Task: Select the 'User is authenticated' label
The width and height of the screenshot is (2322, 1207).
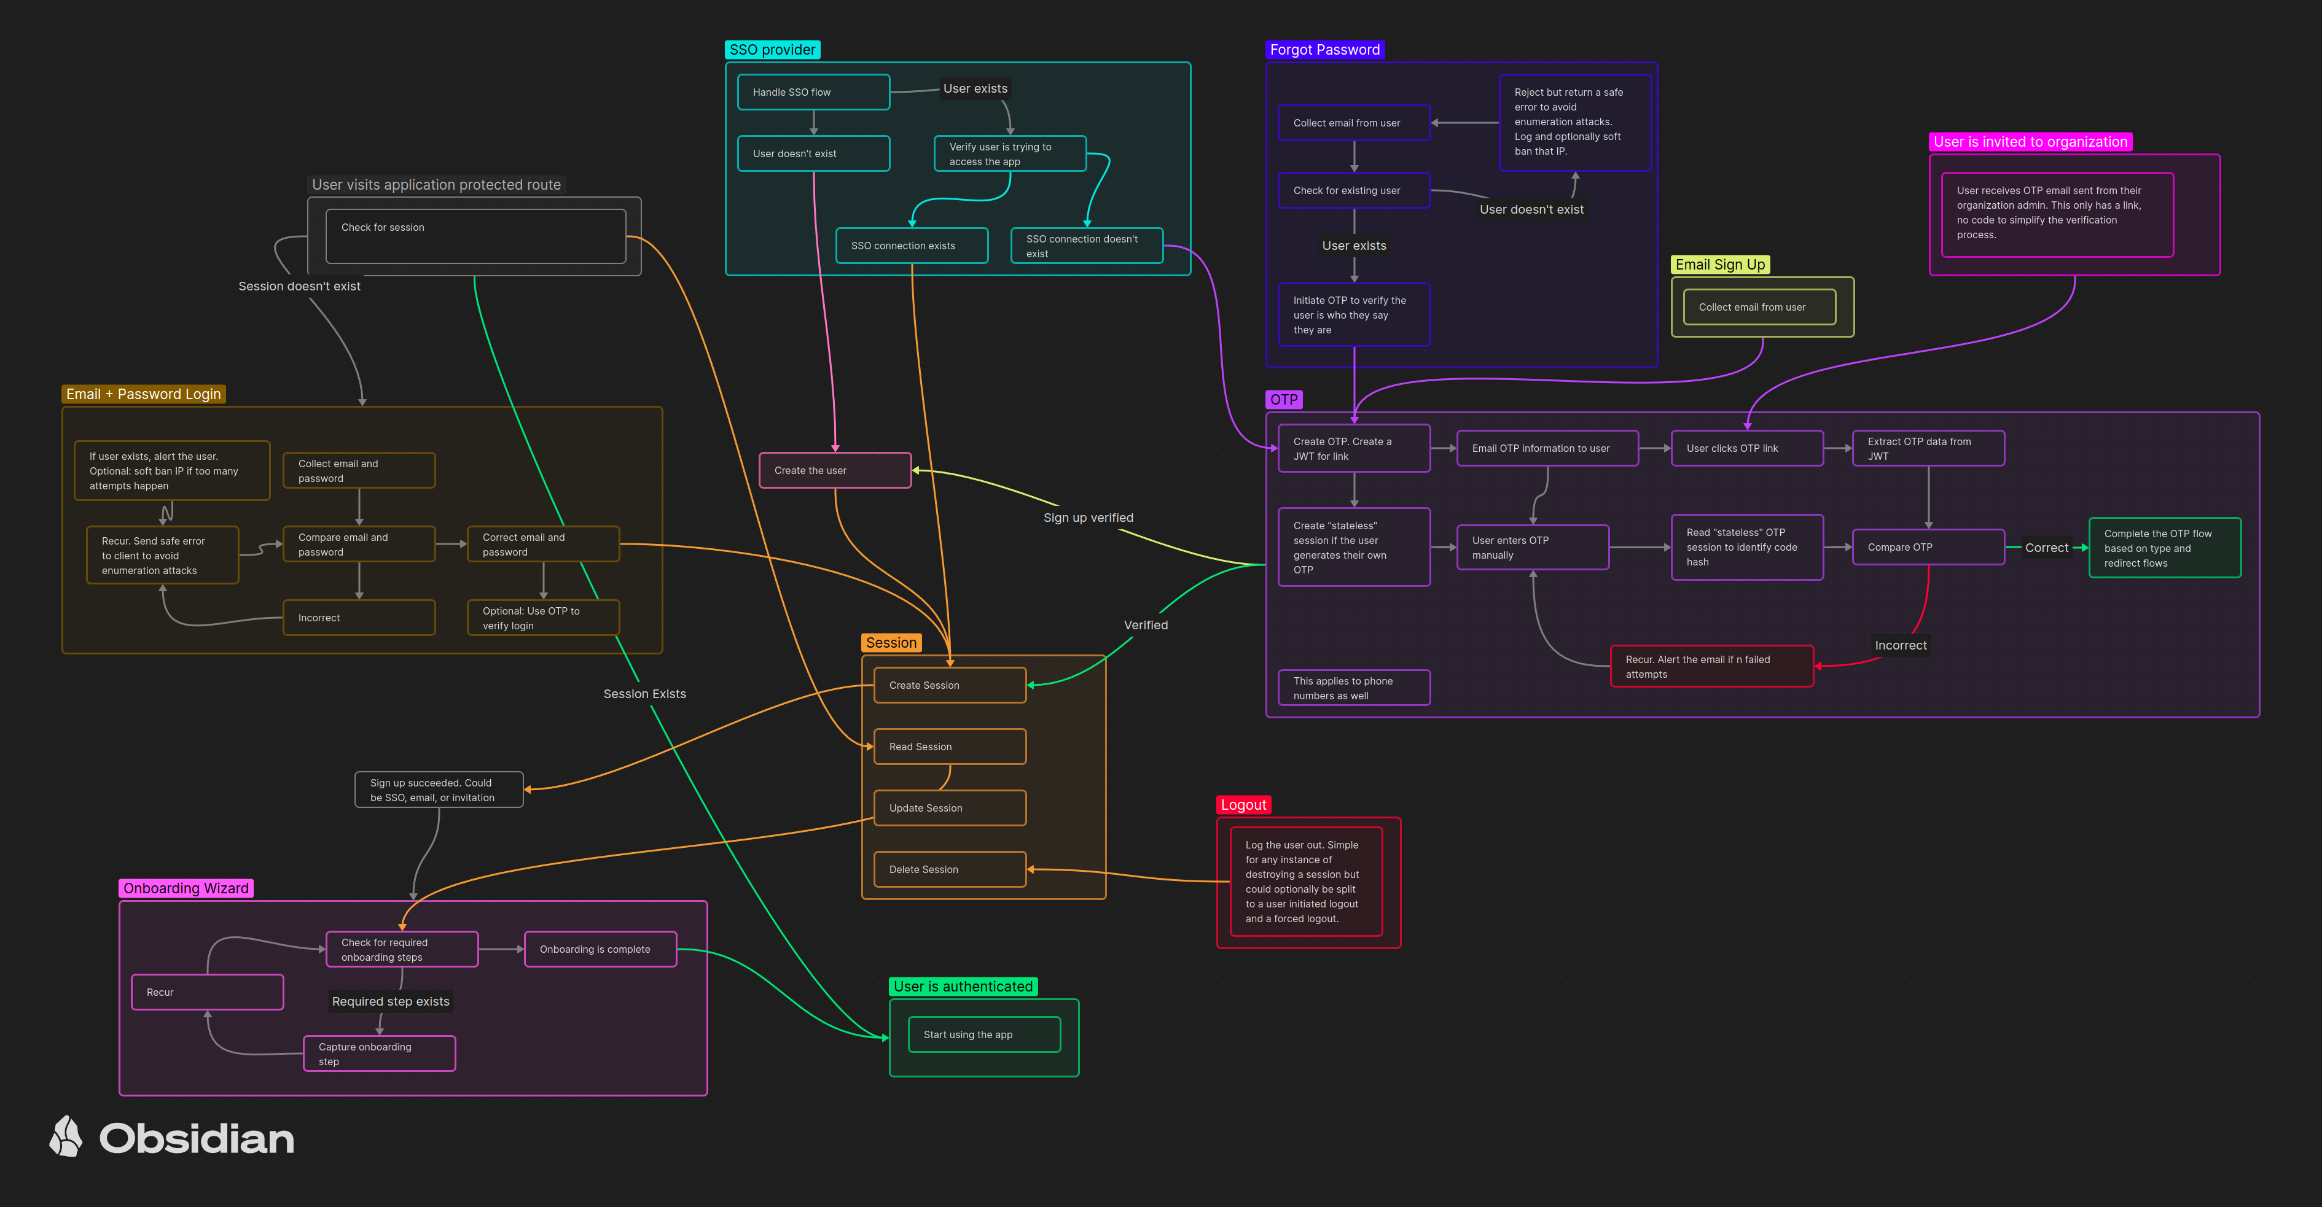Action: pyautogui.click(x=963, y=987)
